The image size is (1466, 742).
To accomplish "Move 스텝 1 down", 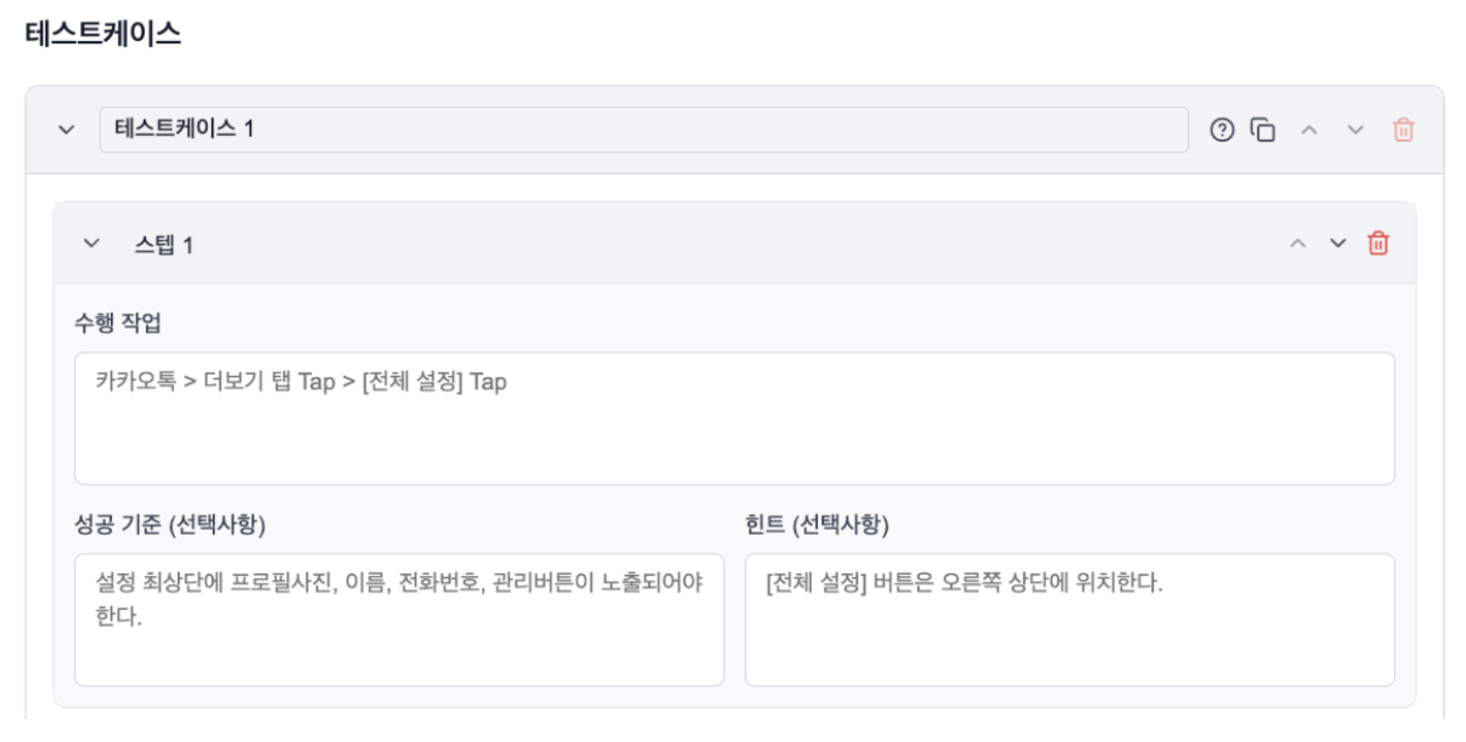I will tap(1337, 243).
